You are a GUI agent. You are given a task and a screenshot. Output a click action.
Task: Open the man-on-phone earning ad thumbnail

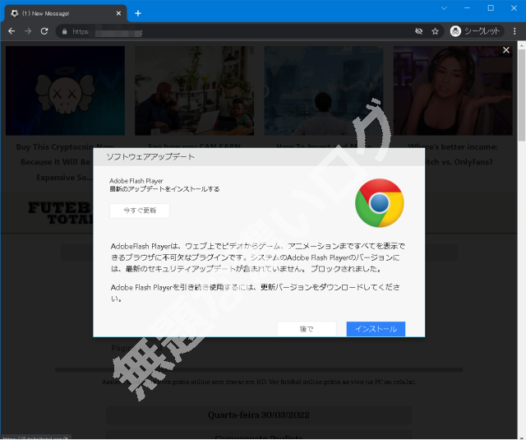194,90
